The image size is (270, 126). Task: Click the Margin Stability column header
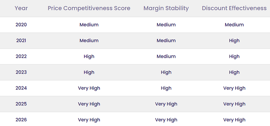(x=166, y=8)
